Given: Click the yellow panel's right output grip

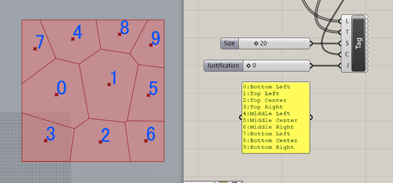Looking at the screenshot, I should tap(311, 117).
